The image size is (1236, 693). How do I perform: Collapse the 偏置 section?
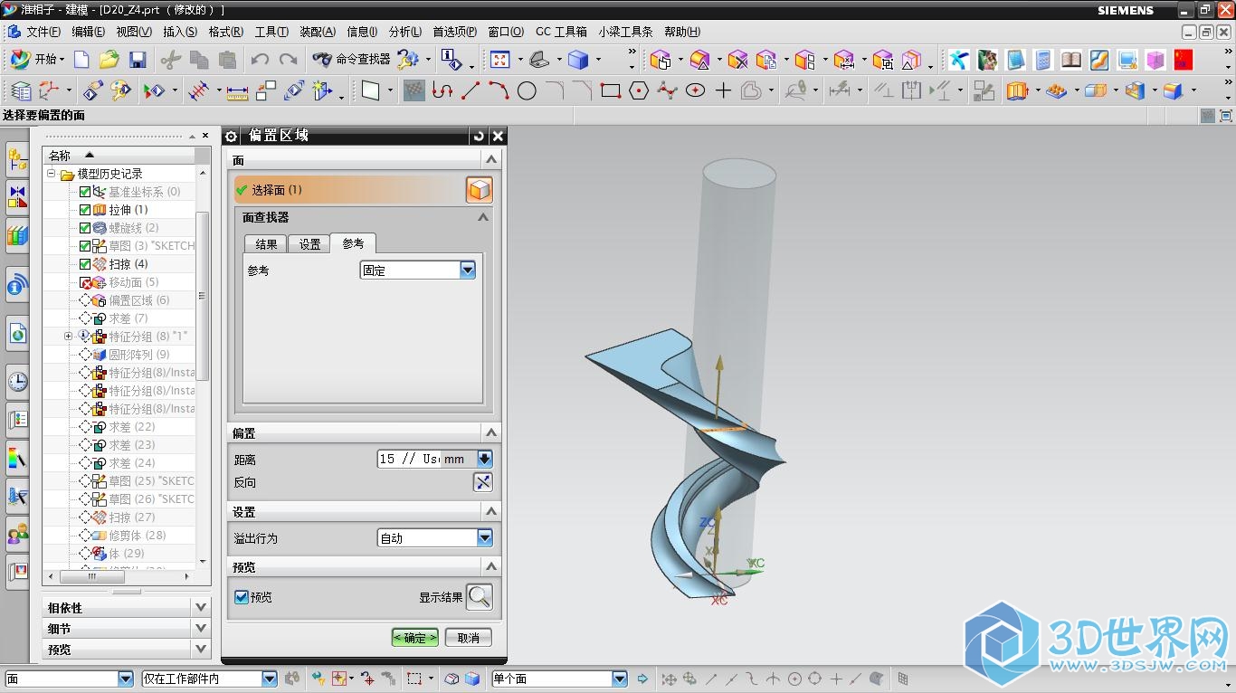(x=490, y=433)
